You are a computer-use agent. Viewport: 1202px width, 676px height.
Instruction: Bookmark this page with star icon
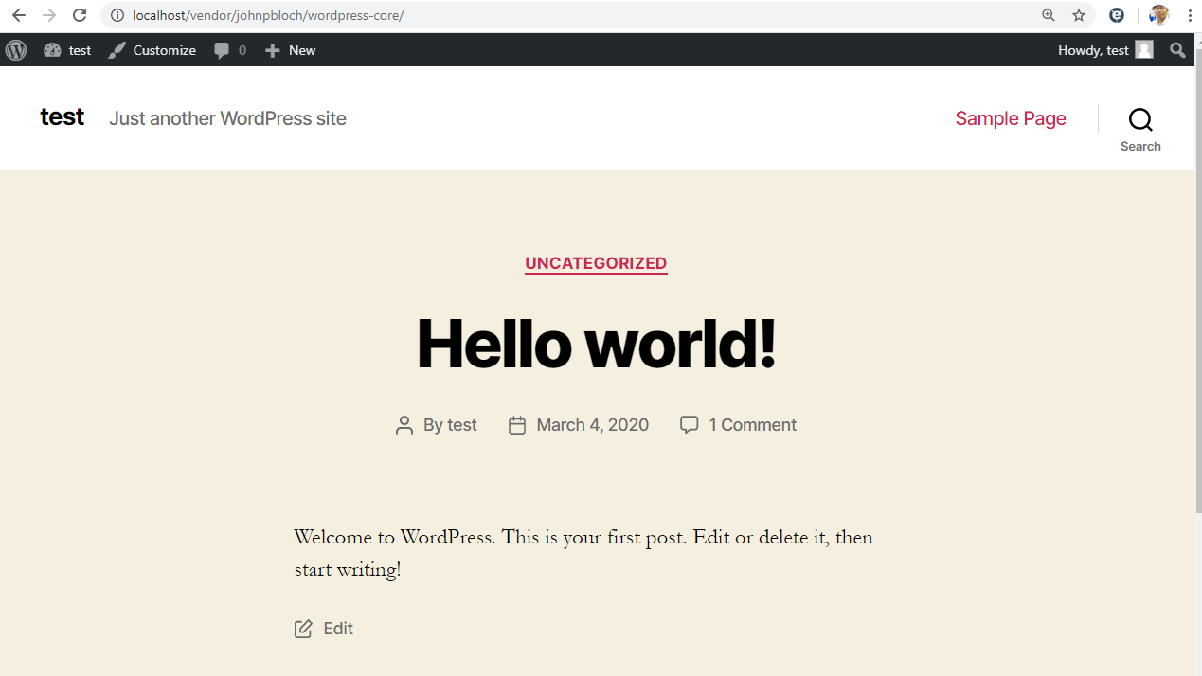click(x=1079, y=15)
